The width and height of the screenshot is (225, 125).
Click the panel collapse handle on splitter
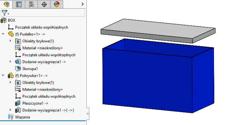pos(88,114)
